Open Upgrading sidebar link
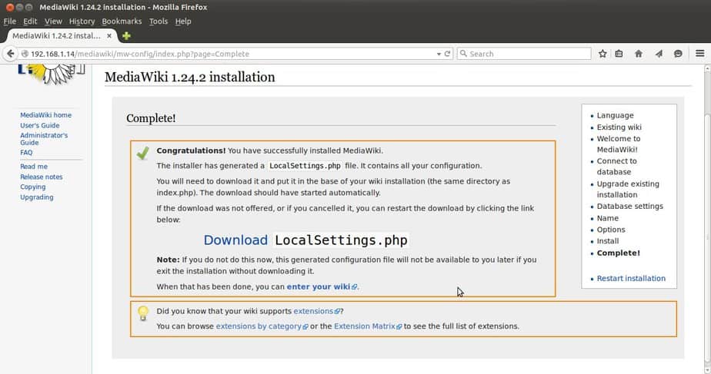The width and height of the screenshot is (711, 374). click(x=37, y=197)
